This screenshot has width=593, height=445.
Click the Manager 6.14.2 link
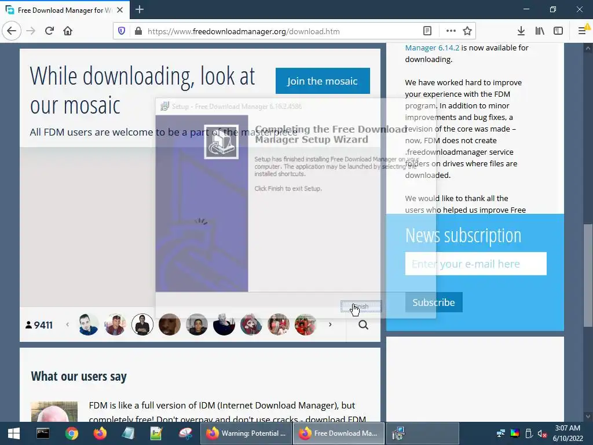[x=432, y=48]
